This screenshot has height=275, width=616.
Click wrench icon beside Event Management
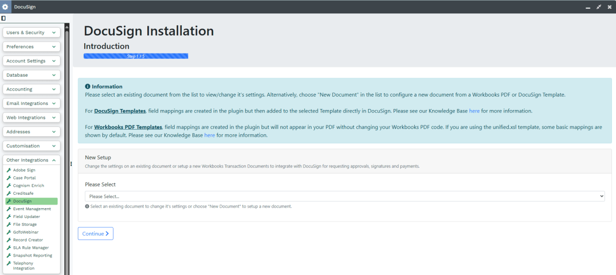(x=9, y=209)
